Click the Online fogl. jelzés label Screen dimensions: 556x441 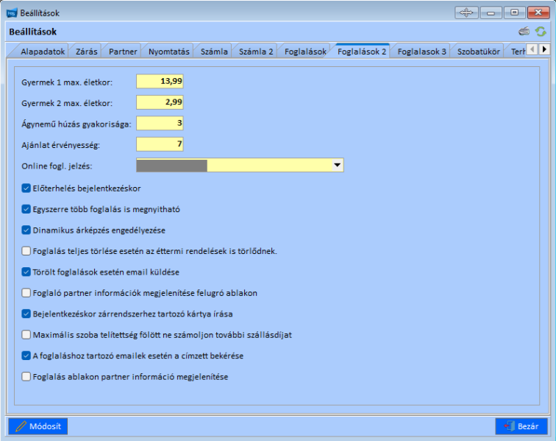coord(57,166)
